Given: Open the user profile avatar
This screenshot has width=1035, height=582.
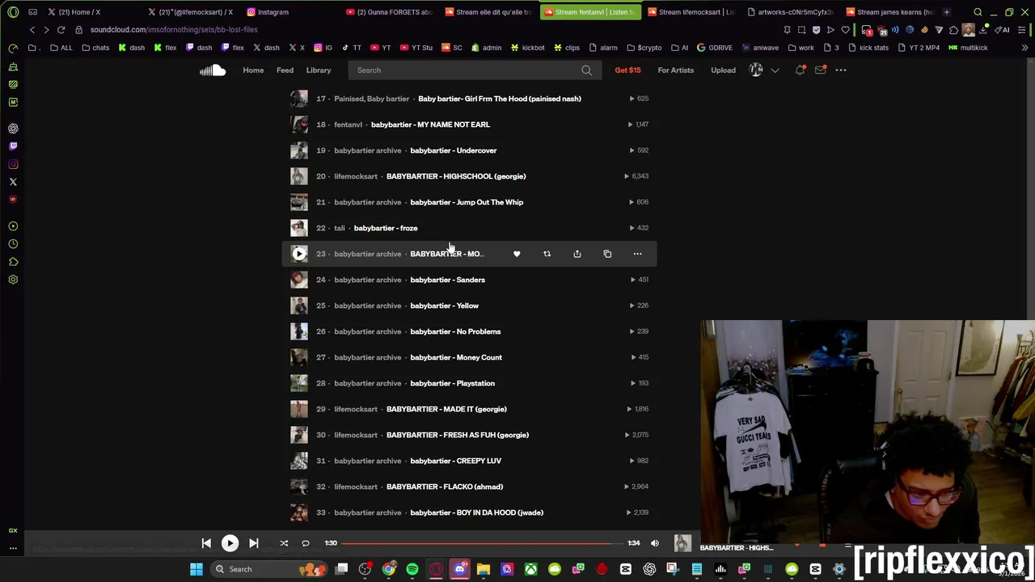Looking at the screenshot, I should tap(756, 70).
